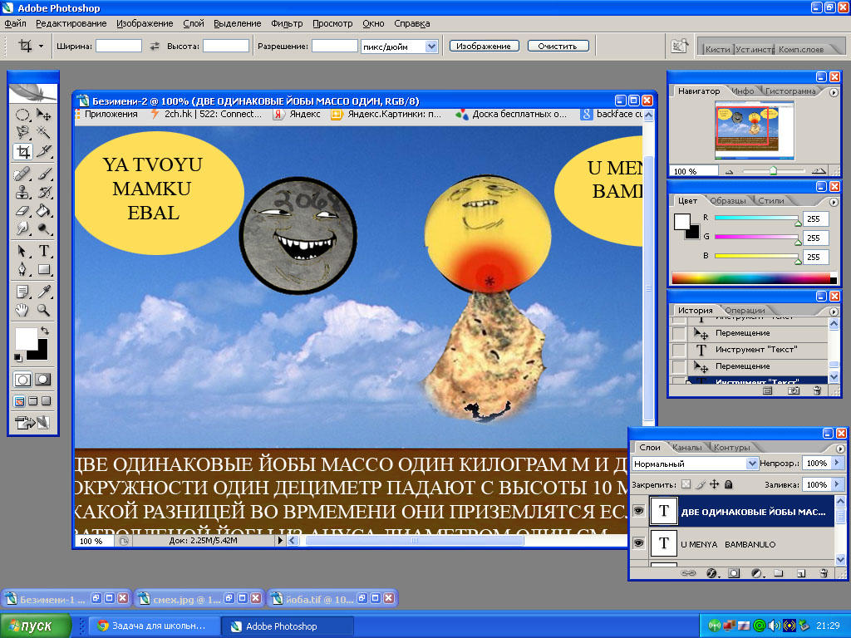Click the Очистить button
Viewport: 851px width, 638px height.
tap(558, 47)
